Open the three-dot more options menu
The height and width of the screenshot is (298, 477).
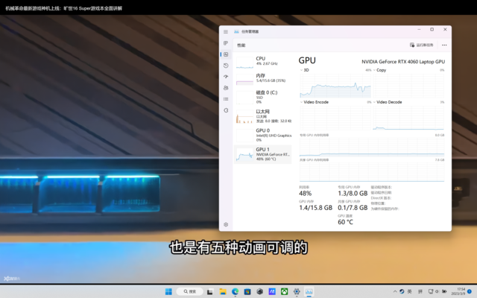pyautogui.click(x=444, y=45)
